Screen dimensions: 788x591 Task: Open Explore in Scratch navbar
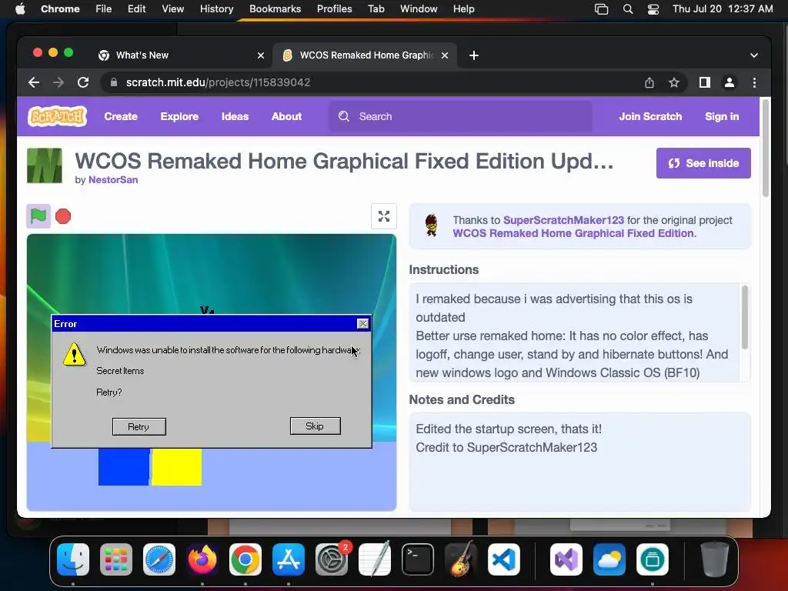pyautogui.click(x=179, y=117)
